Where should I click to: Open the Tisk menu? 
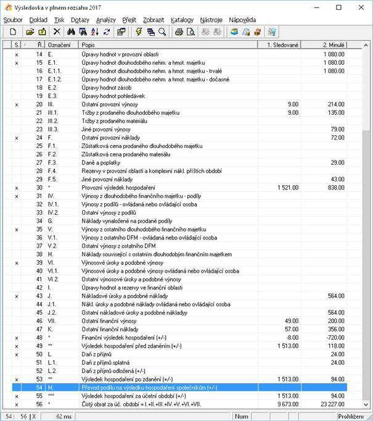[59, 20]
